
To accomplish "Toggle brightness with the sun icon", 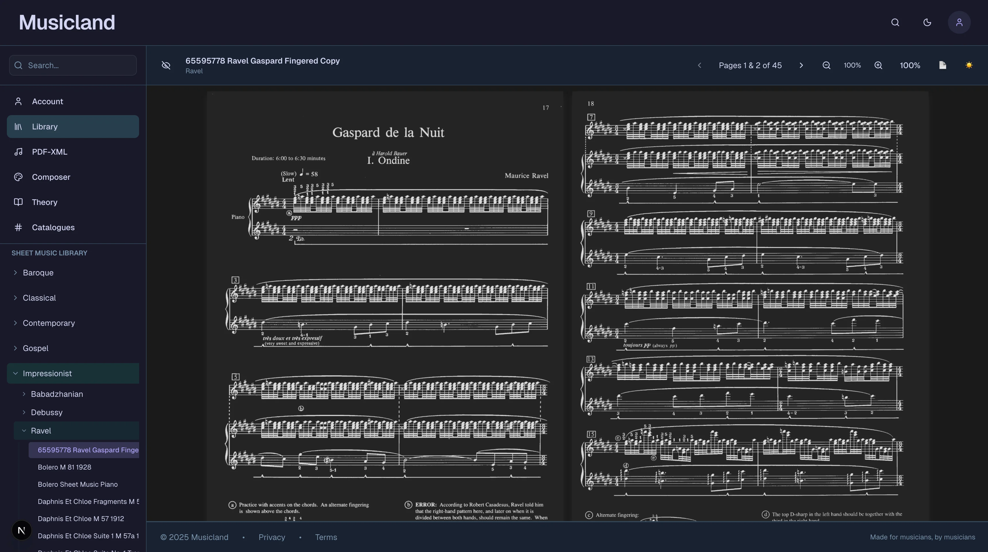I will coord(969,65).
